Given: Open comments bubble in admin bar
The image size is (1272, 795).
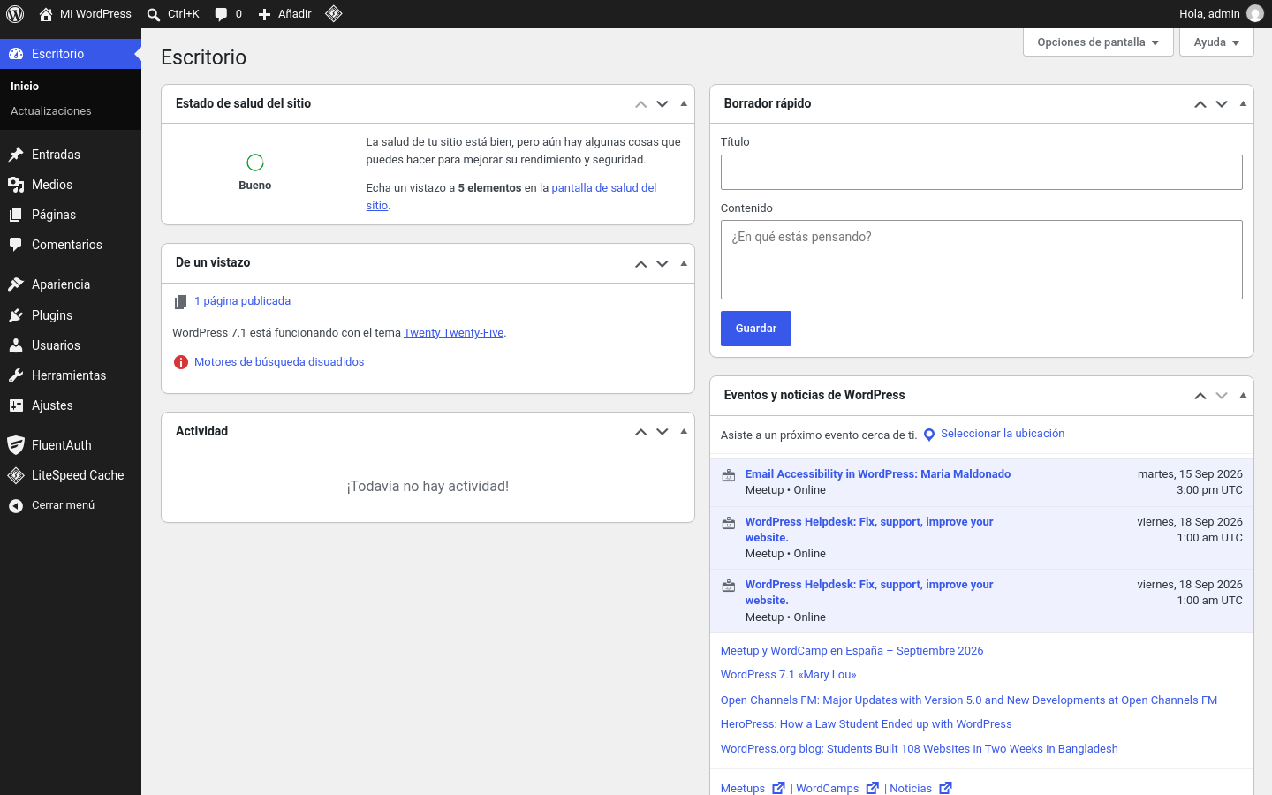Looking at the screenshot, I should click(x=221, y=14).
